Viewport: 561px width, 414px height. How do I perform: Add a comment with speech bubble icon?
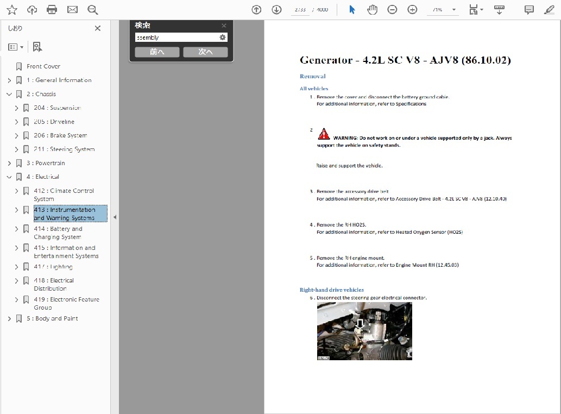point(529,10)
